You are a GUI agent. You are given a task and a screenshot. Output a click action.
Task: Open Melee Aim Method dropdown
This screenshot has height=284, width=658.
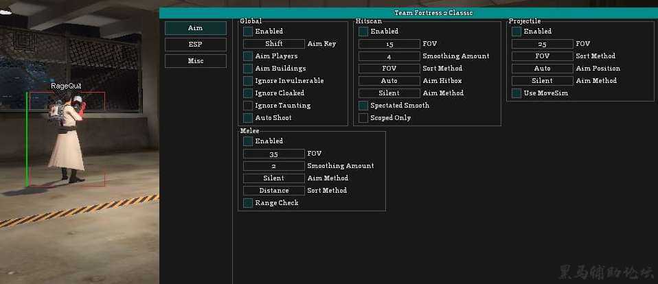coord(274,178)
